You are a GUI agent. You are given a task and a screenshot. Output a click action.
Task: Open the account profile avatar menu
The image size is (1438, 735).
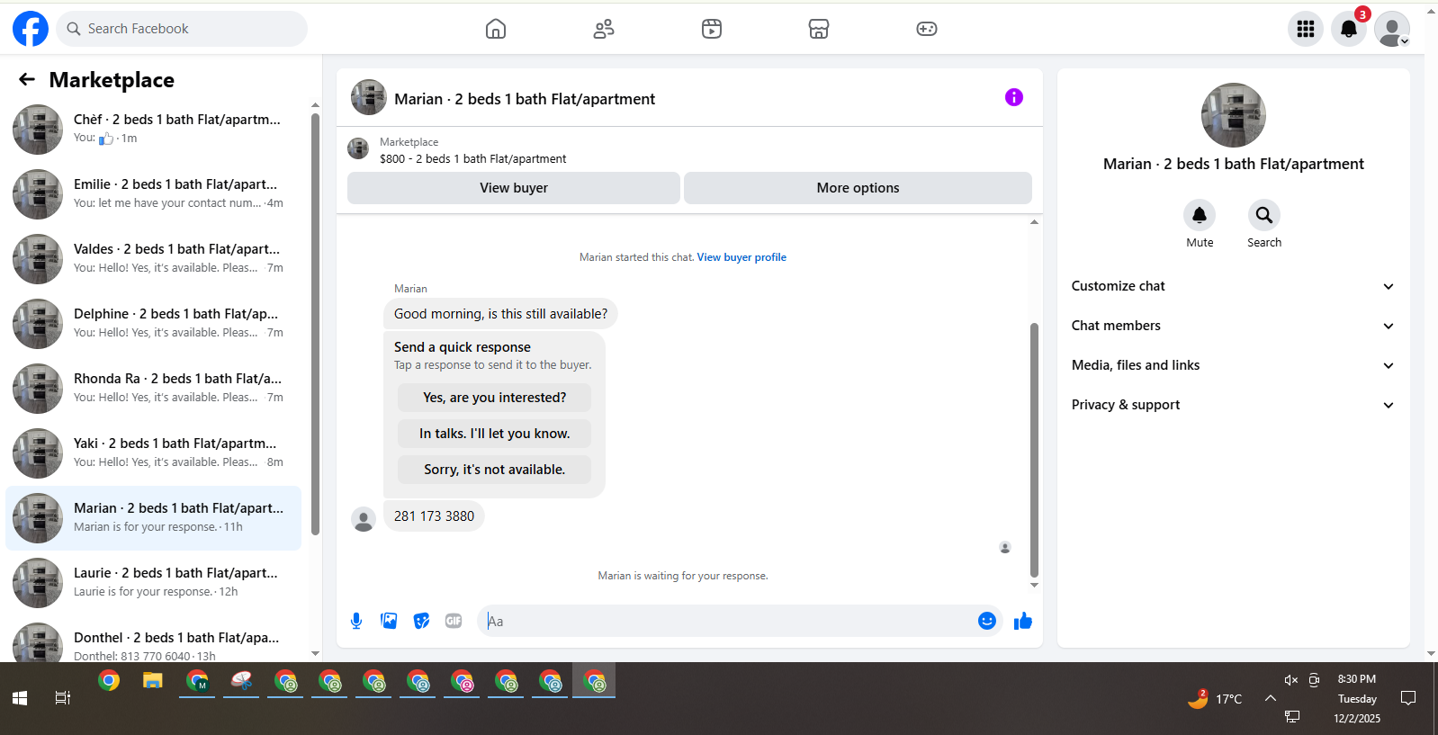pyautogui.click(x=1392, y=29)
